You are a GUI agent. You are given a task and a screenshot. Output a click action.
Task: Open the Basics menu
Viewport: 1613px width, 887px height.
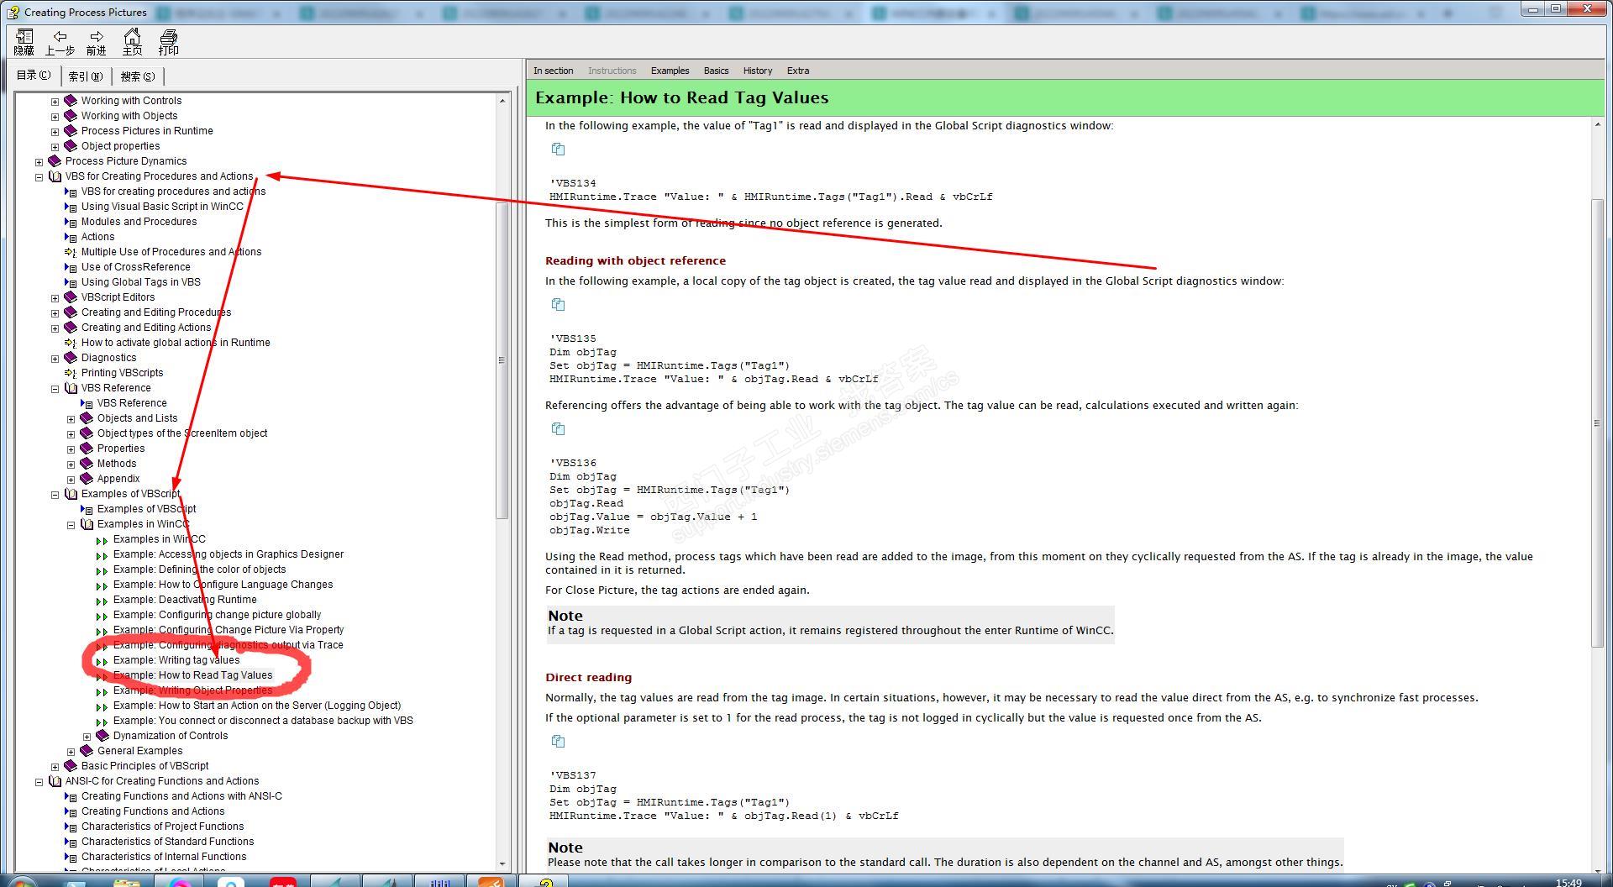tap(716, 71)
